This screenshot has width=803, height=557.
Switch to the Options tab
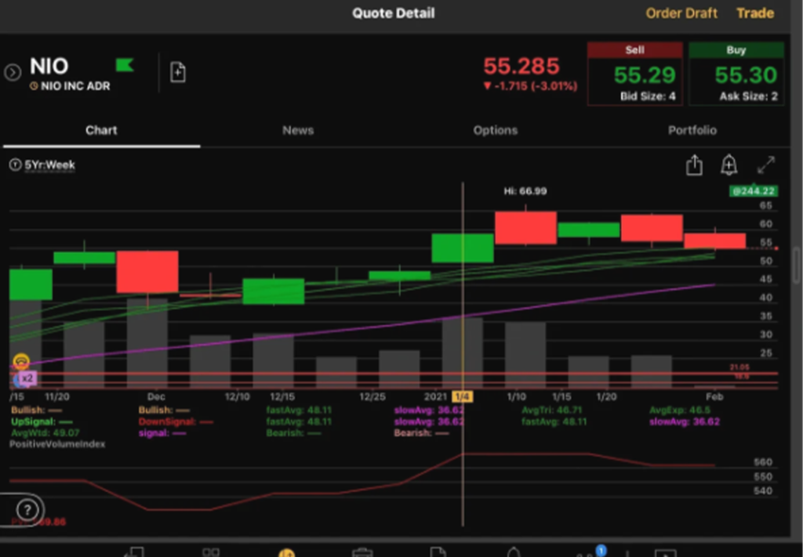coord(496,130)
